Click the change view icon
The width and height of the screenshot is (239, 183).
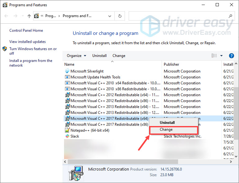click(214, 56)
